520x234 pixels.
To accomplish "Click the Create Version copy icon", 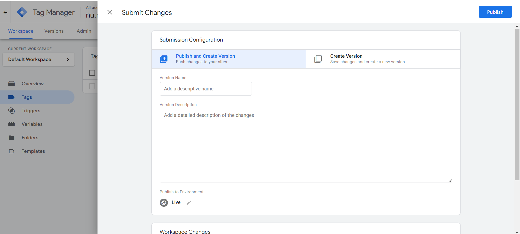I will (x=318, y=59).
